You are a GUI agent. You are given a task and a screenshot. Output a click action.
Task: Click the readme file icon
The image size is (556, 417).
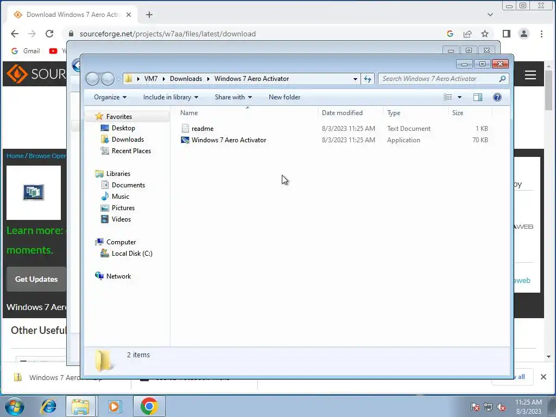(x=185, y=128)
